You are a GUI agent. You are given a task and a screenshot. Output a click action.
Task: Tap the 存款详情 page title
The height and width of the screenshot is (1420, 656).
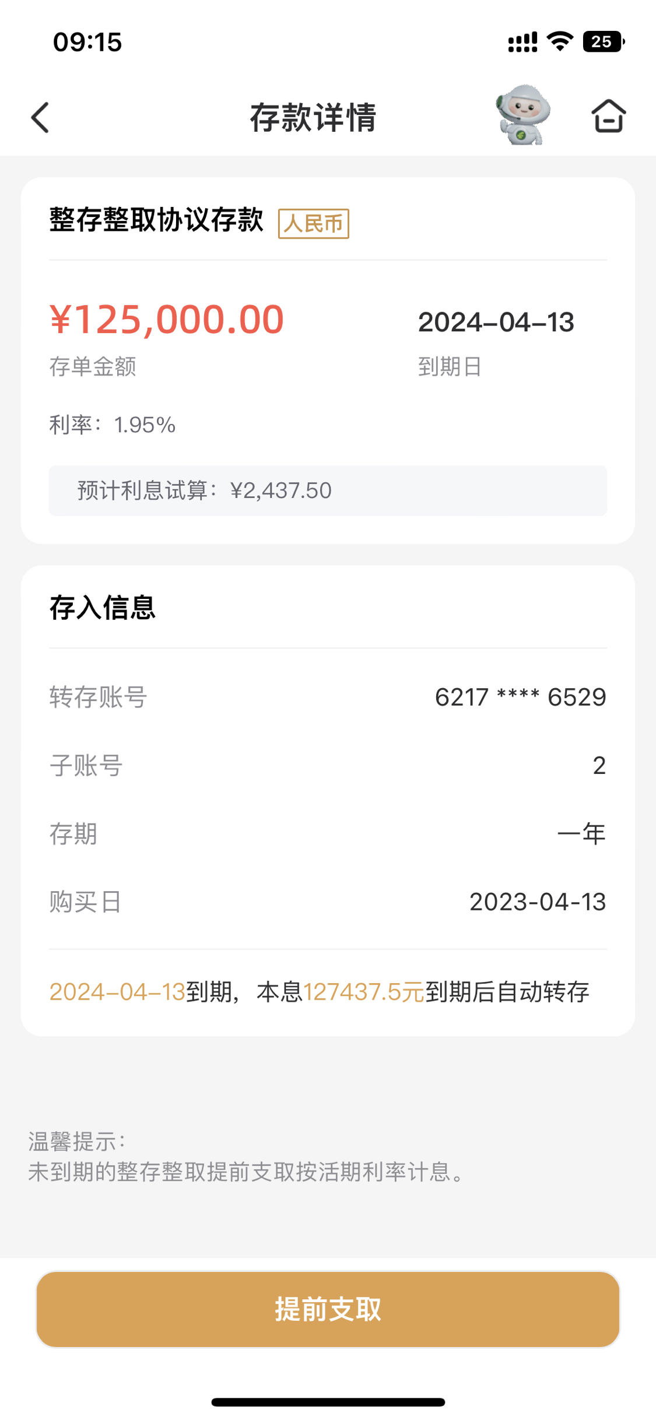tap(314, 117)
